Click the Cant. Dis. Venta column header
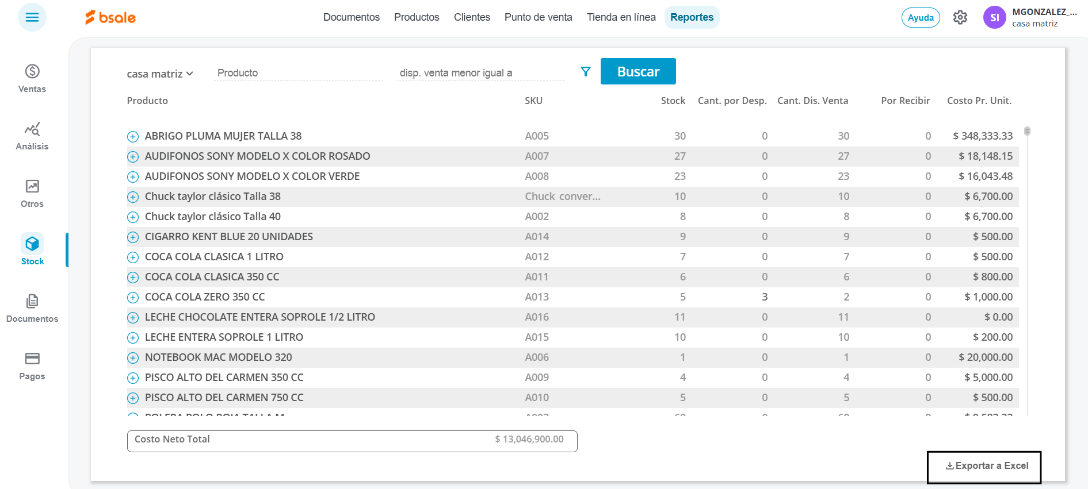The width and height of the screenshot is (1088, 489). tap(812, 101)
